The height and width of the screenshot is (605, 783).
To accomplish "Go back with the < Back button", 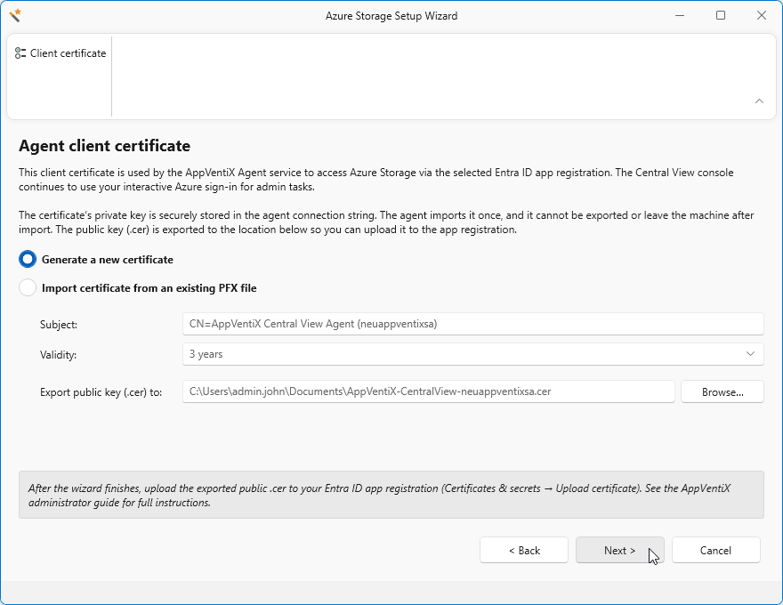I will point(524,550).
